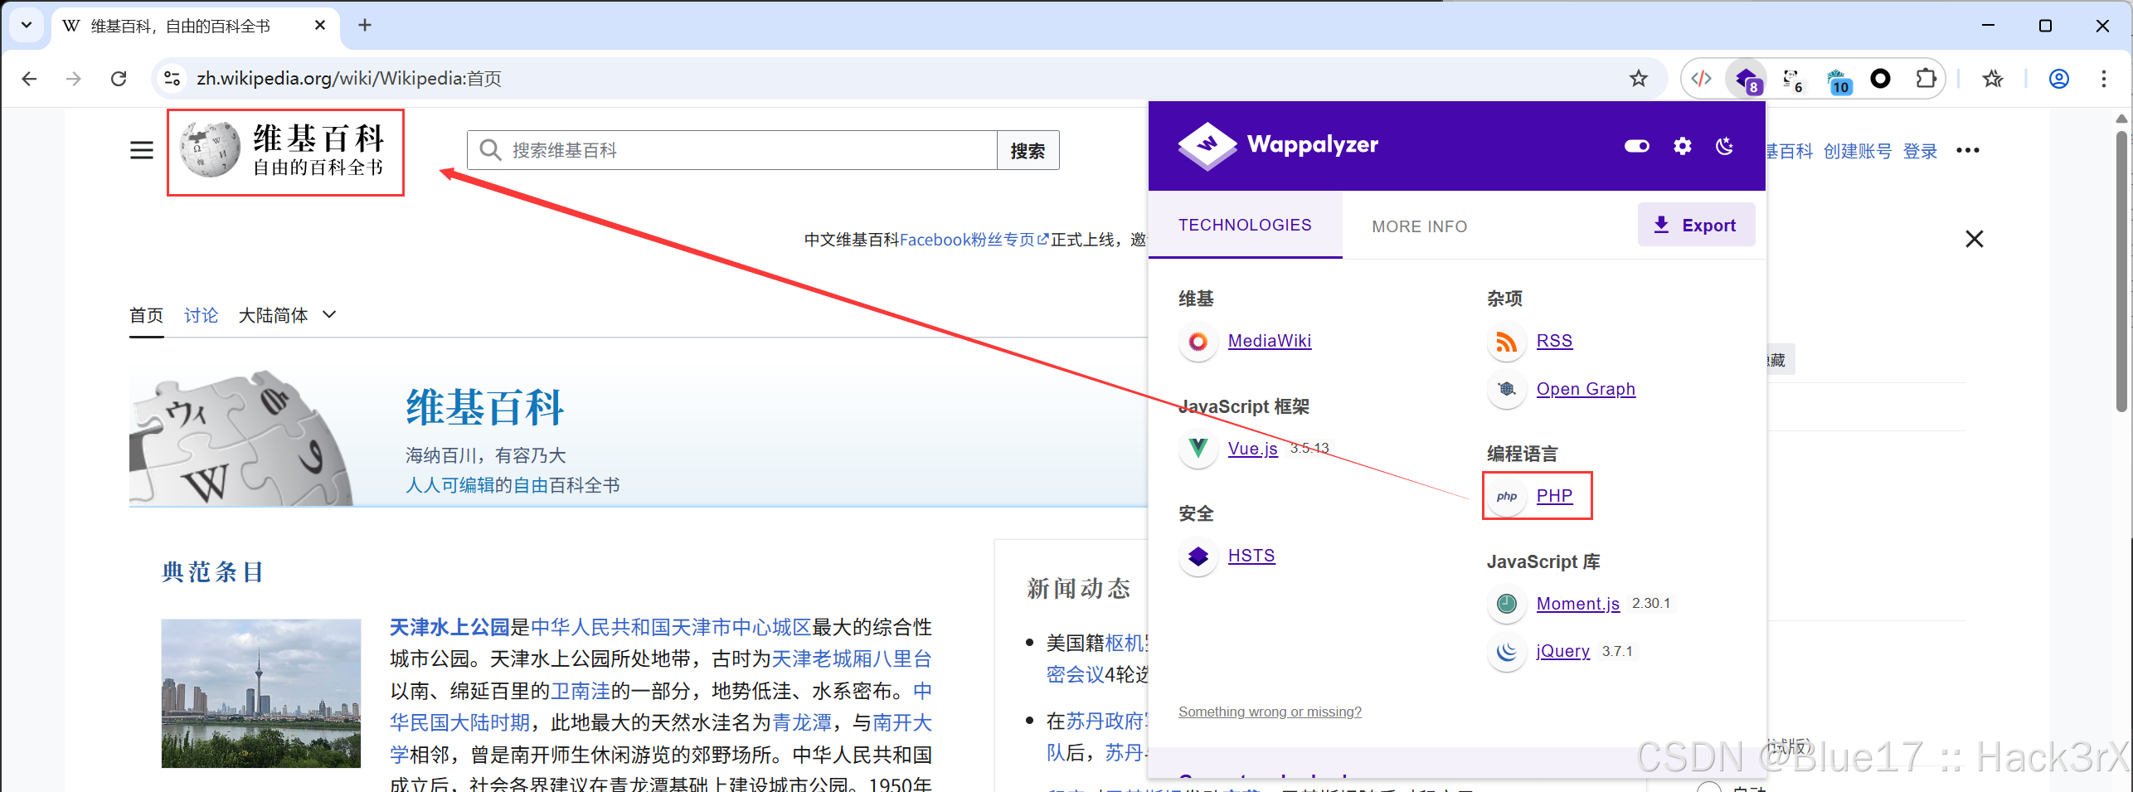Reload the Wikipedia page
Image resolution: width=2133 pixels, height=792 pixels.
(x=119, y=79)
